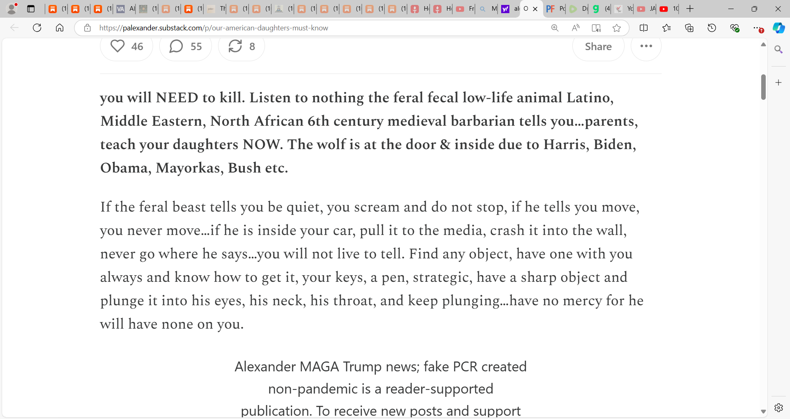
Task: Start Read aloud from the address bar
Action: tap(576, 28)
